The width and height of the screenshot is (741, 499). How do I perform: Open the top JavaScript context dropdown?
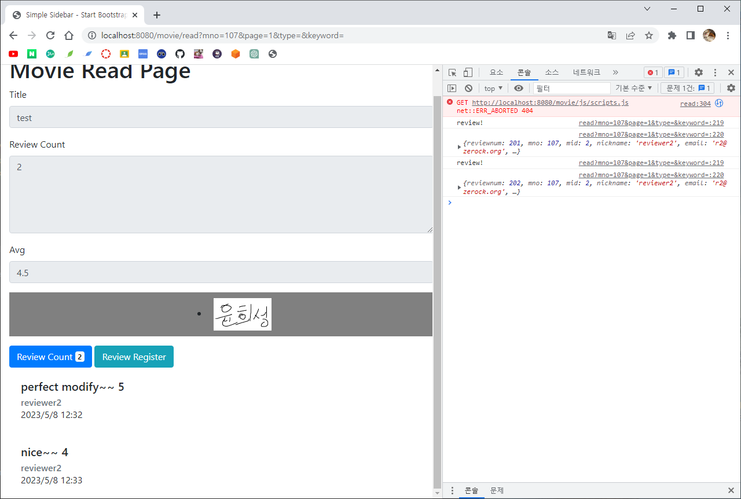493,88
